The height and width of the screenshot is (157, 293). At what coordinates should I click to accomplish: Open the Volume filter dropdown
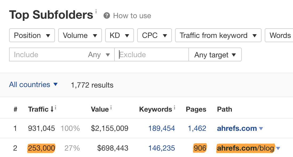coord(80,36)
